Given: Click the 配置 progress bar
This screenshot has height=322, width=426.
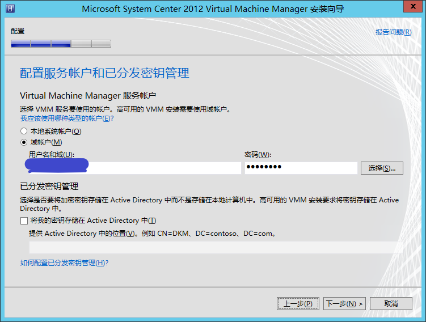Looking at the screenshot, I should pyautogui.click(x=61, y=44).
